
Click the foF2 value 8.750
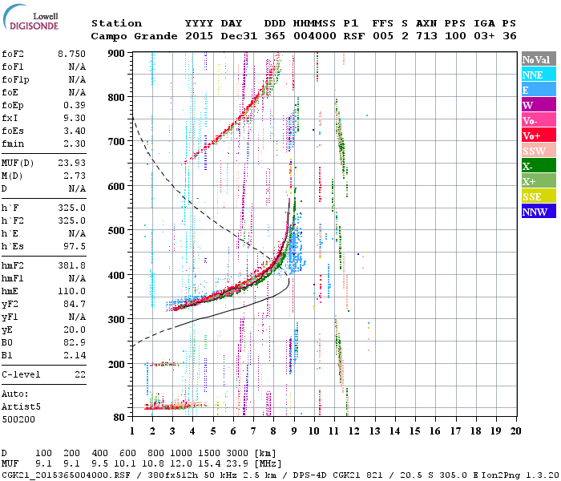tap(71, 54)
